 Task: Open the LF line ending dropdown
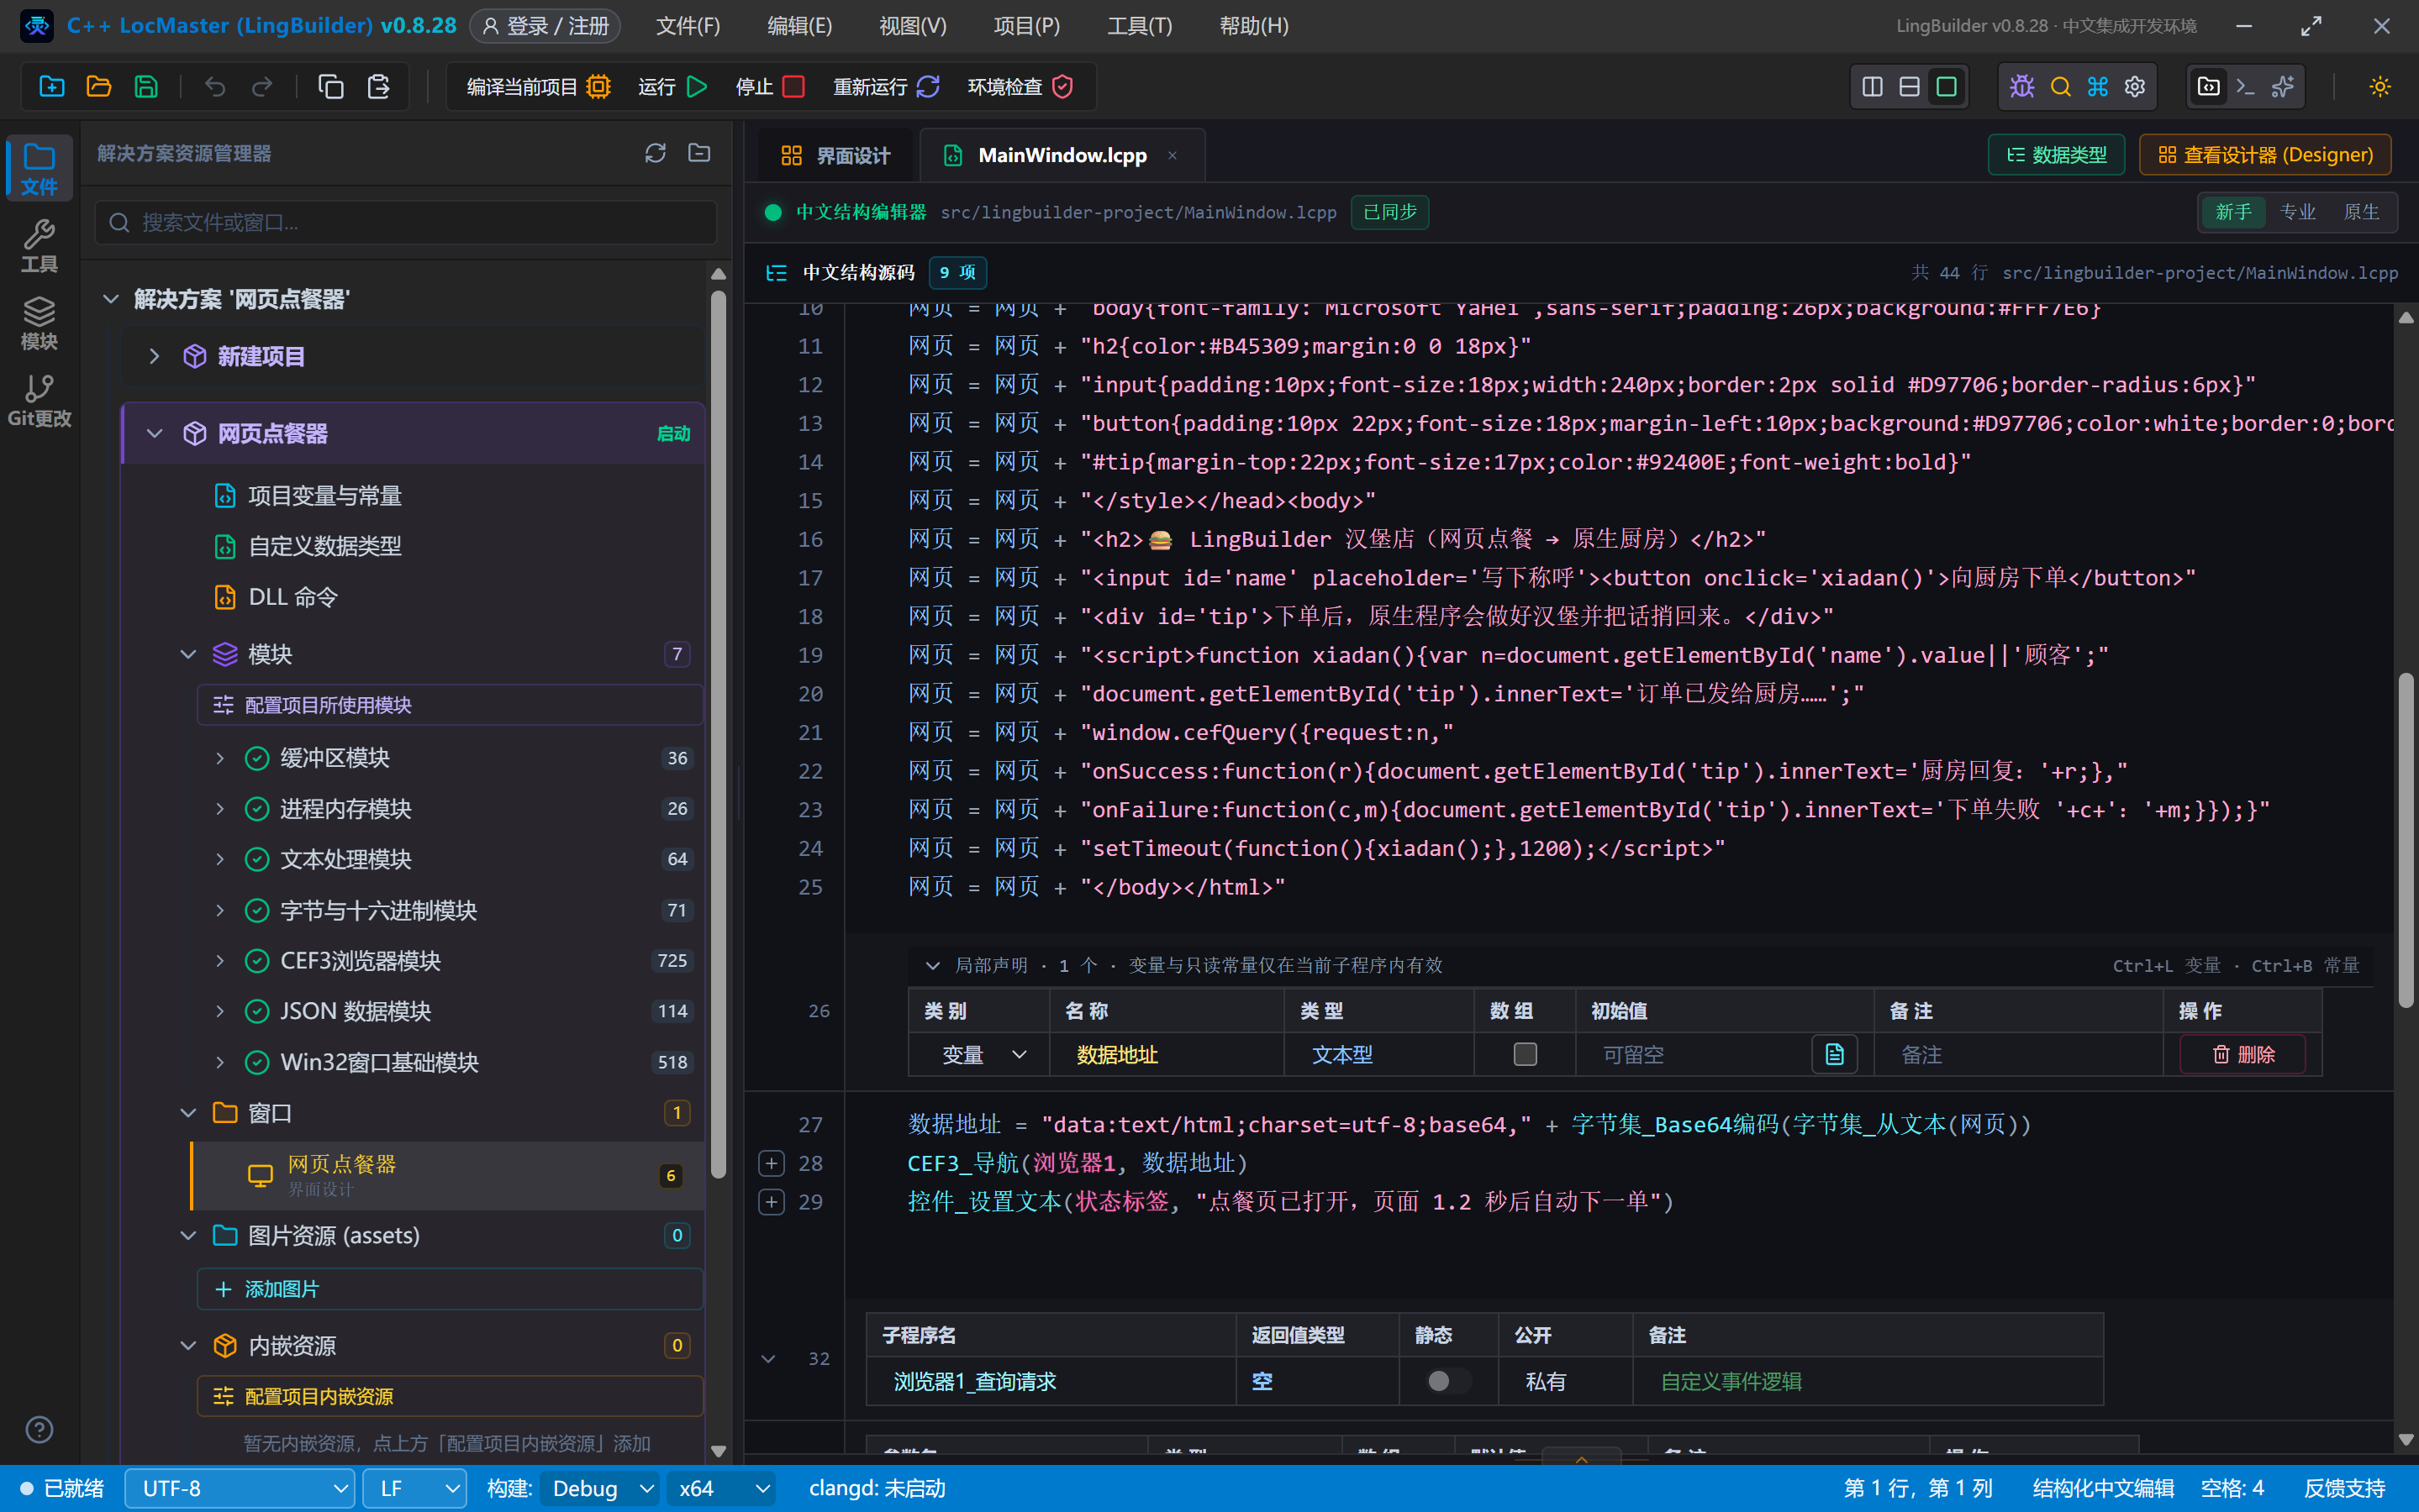coord(414,1488)
